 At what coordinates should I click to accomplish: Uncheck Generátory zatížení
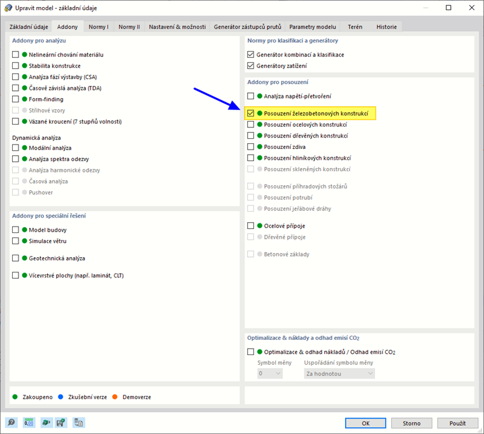point(251,66)
